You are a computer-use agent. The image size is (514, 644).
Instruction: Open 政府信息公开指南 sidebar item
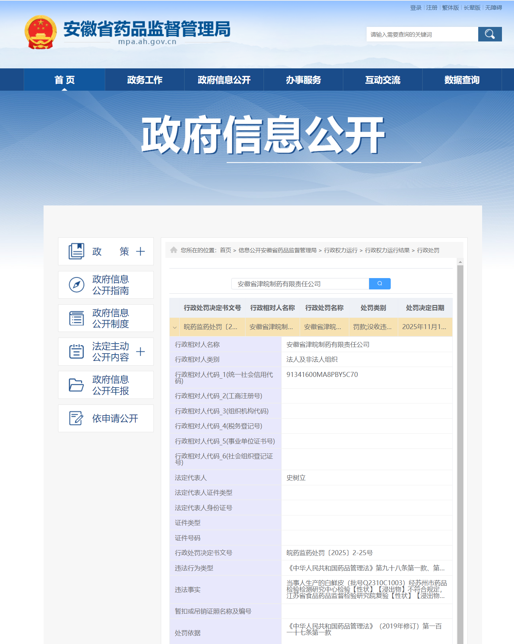pyautogui.click(x=106, y=285)
